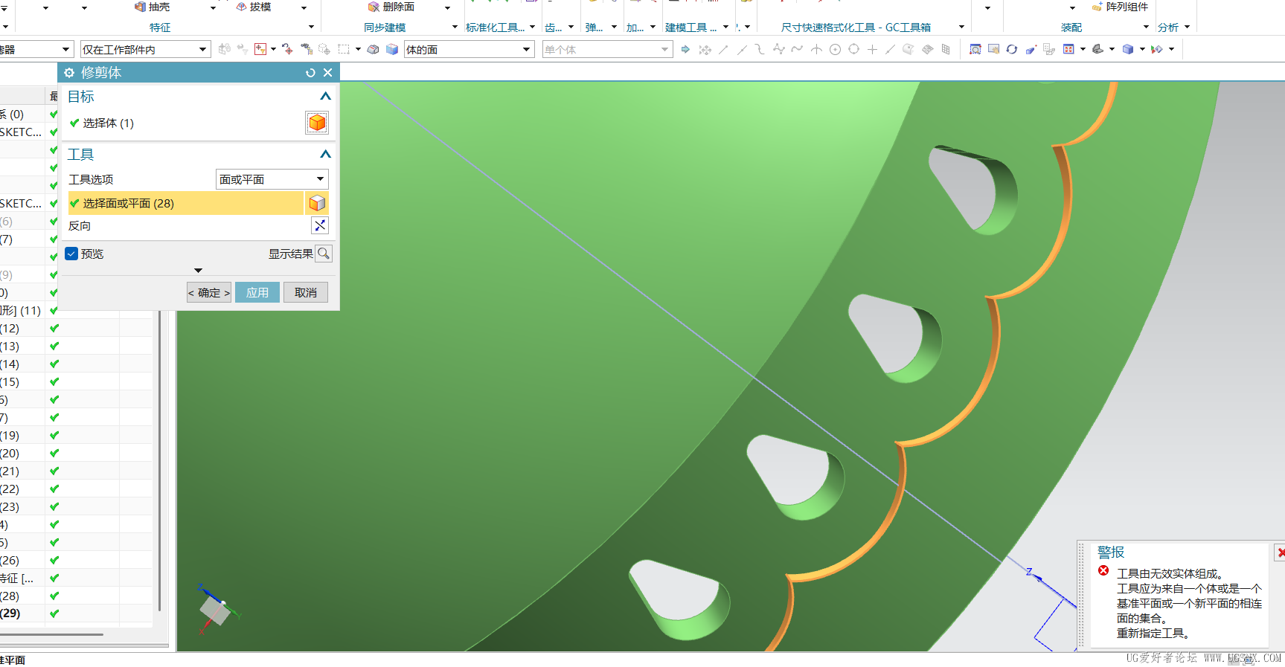1285x667 pixels.
Task: Click the Reverse Direction (反向) icon
Action: pos(320,225)
